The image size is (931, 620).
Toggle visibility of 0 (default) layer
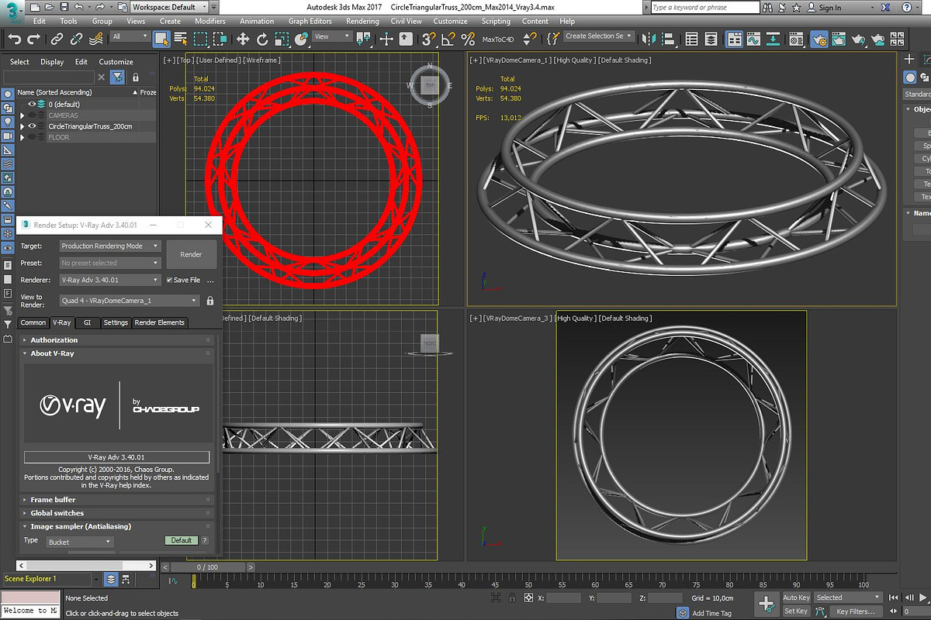[33, 104]
